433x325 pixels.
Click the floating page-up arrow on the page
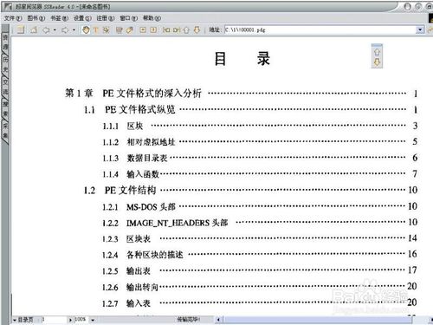coord(377,52)
